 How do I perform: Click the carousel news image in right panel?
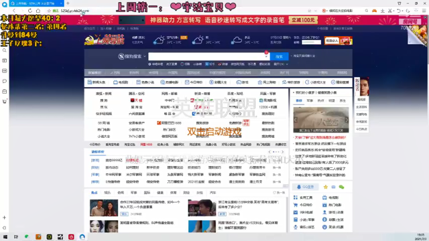[321, 120]
